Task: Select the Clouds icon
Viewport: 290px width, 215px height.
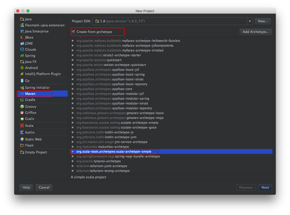Action: pyautogui.click(x=22, y=50)
